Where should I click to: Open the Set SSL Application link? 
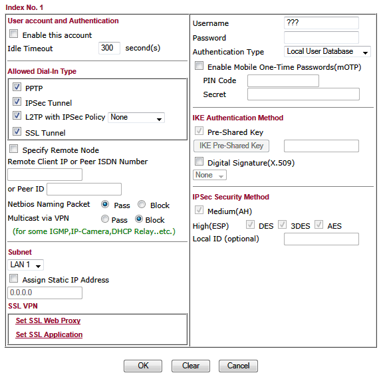click(x=49, y=334)
